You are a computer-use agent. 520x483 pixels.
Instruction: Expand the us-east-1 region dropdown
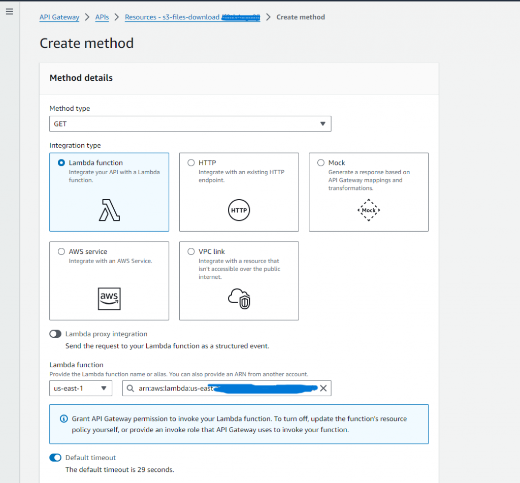coord(80,389)
